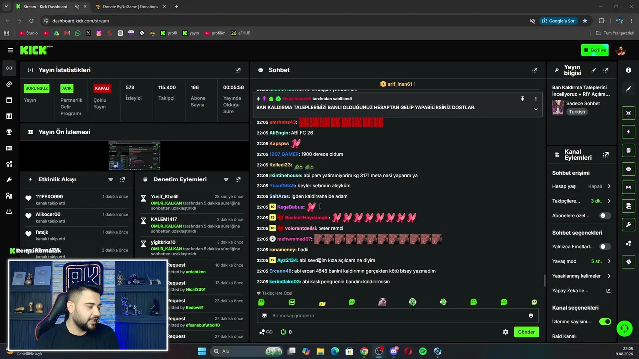This screenshot has height=359, width=639.
Task: Open the Chrome tab search dropdown
Action: point(6,7)
